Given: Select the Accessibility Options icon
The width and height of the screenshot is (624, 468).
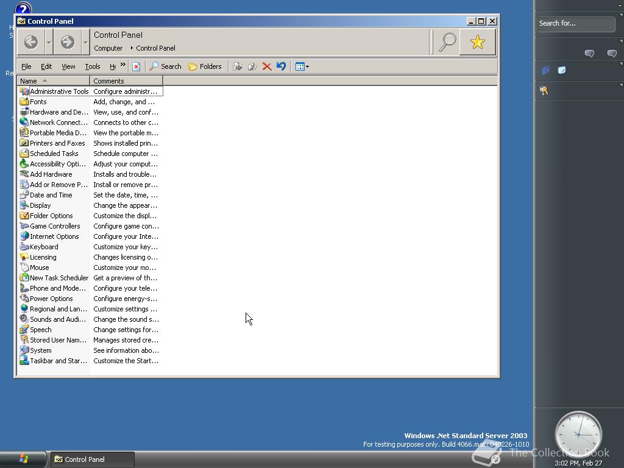Looking at the screenshot, I should (24, 163).
